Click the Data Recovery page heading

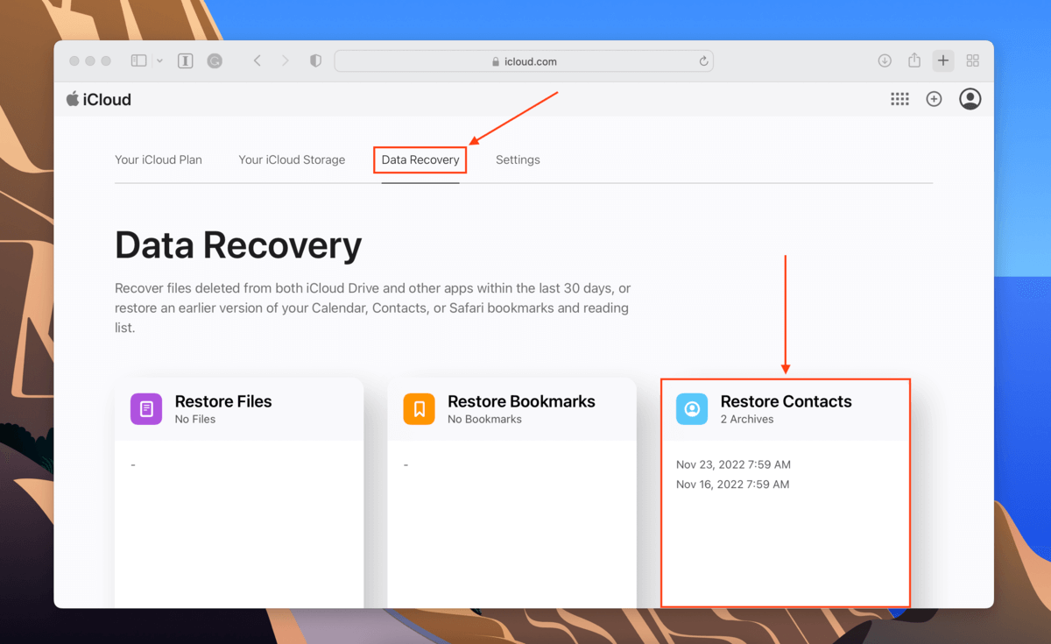pyautogui.click(x=238, y=245)
